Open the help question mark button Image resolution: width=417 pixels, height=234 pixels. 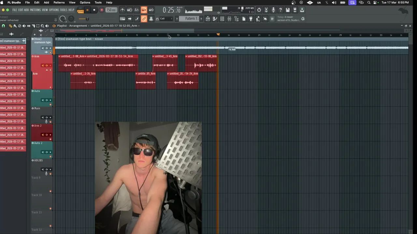(x=280, y=10)
